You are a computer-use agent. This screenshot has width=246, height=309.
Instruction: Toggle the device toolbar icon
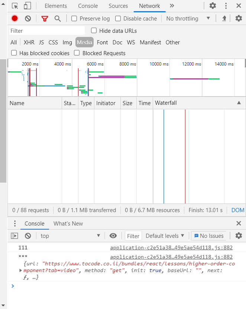(27, 6)
